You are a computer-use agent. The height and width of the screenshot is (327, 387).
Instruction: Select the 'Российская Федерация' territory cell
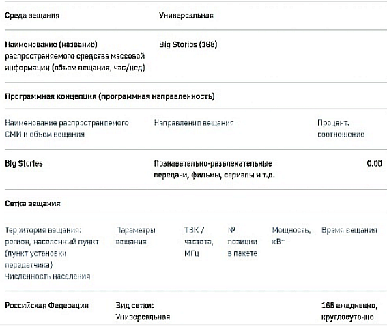click(x=46, y=306)
